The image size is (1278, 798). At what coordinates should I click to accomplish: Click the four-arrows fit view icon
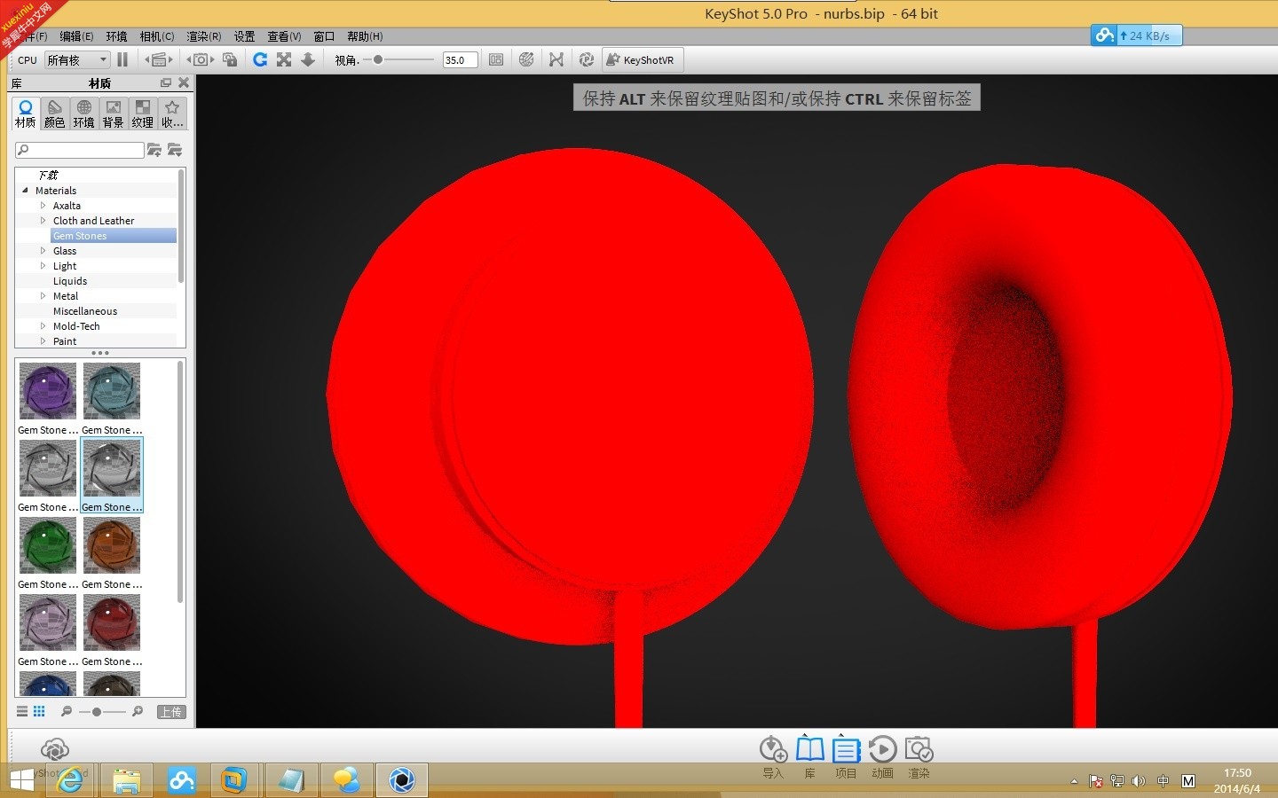pos(284,59)
